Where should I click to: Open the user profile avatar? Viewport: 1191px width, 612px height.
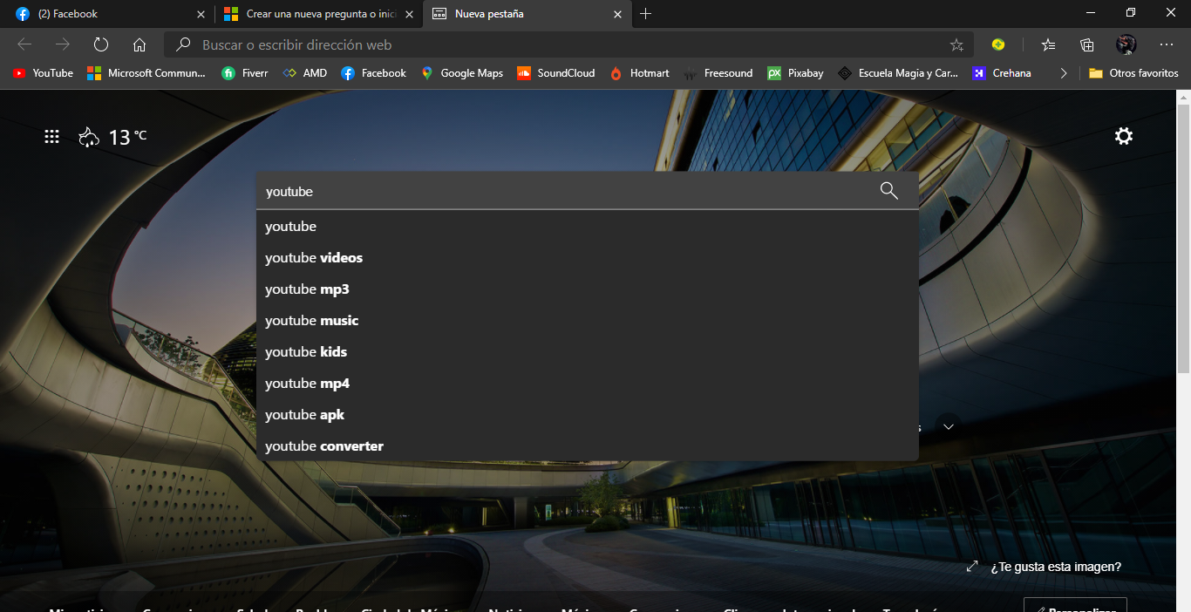[x=1126, y=44]
